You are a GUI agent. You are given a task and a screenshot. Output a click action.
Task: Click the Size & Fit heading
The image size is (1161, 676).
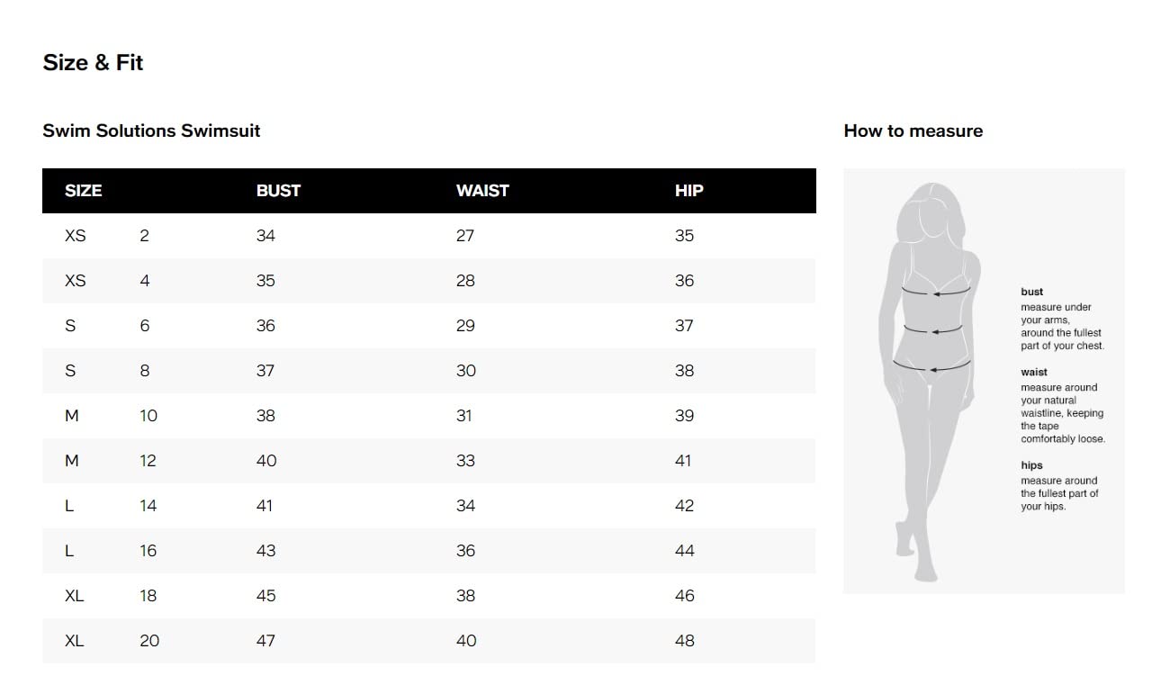pyautogui.click(x=93, y=63)
